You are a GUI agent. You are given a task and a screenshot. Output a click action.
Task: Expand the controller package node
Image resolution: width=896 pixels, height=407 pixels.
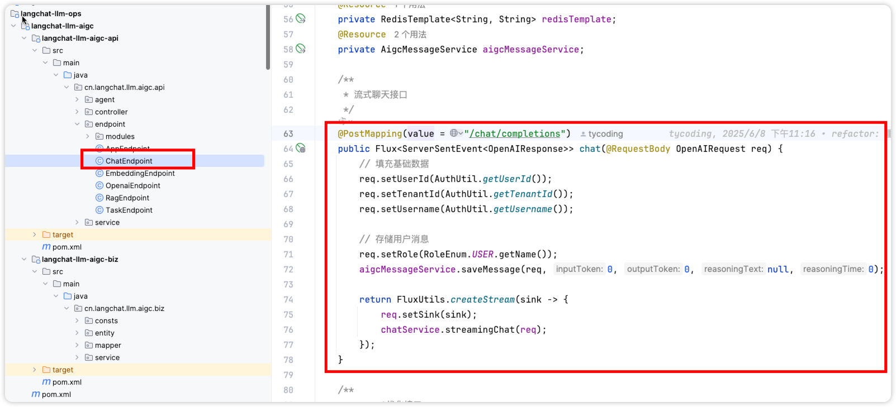tap(77, 112)
